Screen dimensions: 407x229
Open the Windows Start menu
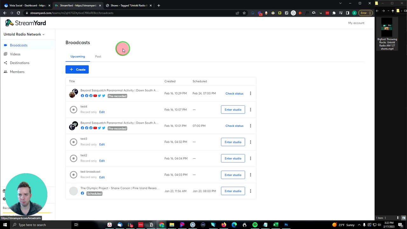click(x=5, y=225)
